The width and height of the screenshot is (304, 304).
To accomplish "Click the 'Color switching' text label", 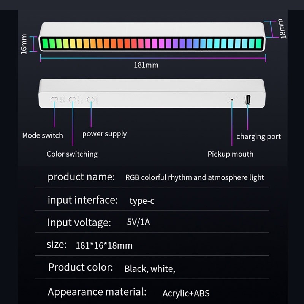I will (72, 154).
